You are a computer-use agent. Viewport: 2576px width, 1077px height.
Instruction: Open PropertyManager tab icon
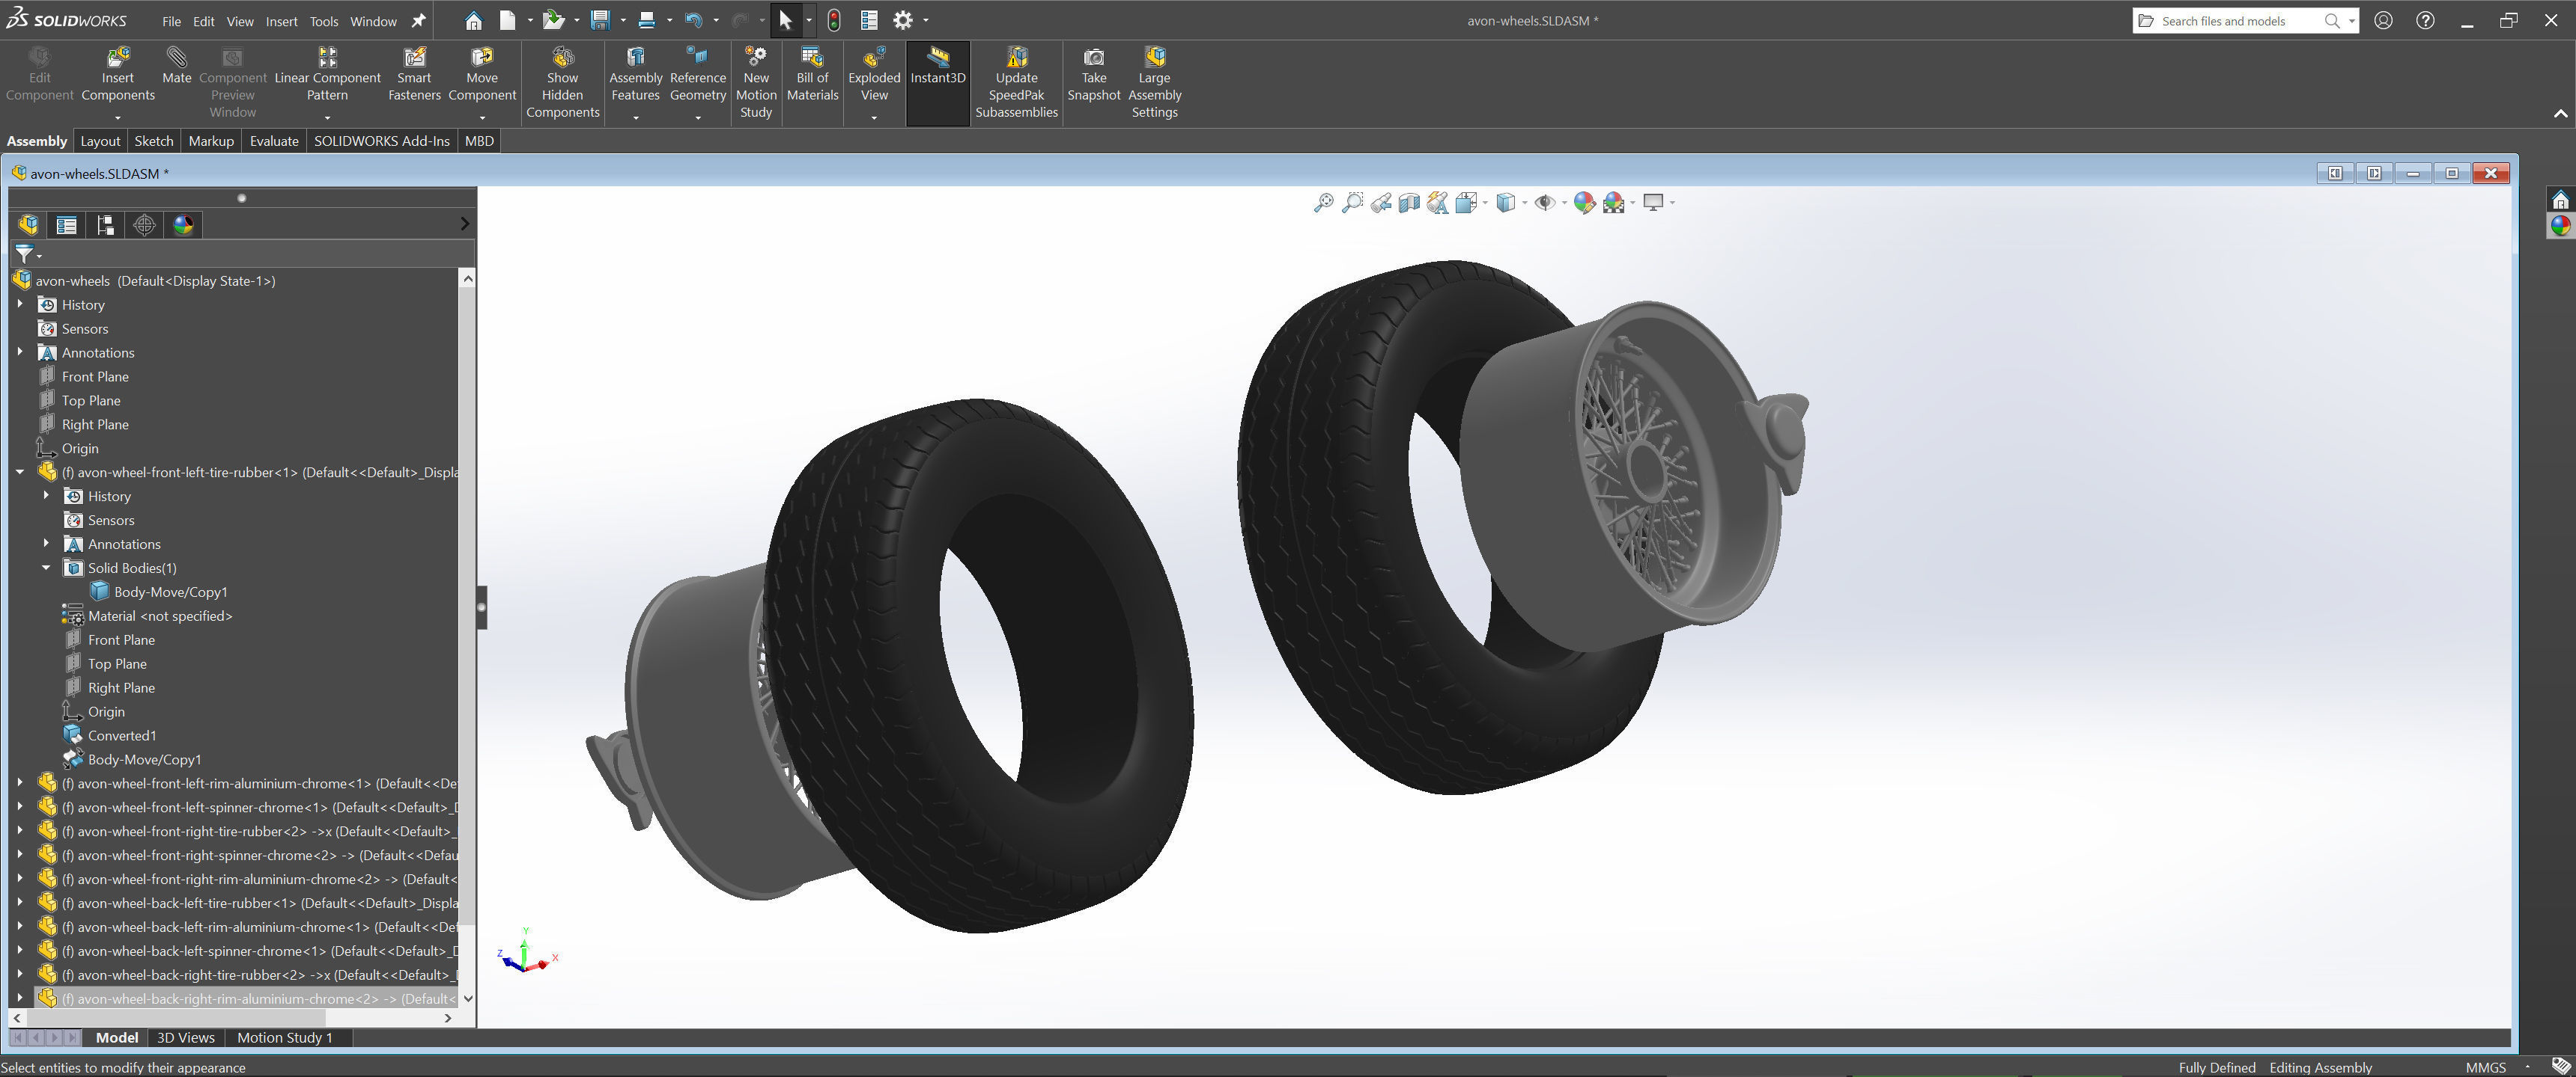(x=67, y=225)
